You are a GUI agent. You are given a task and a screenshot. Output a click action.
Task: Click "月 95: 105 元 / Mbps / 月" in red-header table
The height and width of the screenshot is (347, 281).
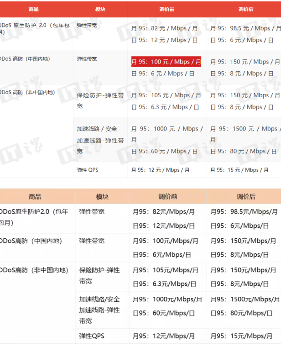(x=166, y=95)
